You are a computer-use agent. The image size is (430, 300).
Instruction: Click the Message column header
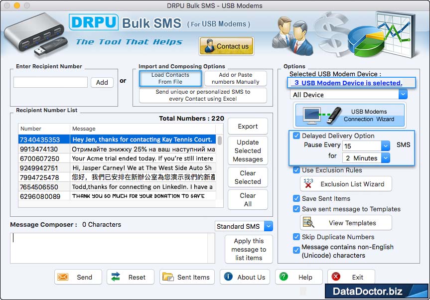click(143, 129)
